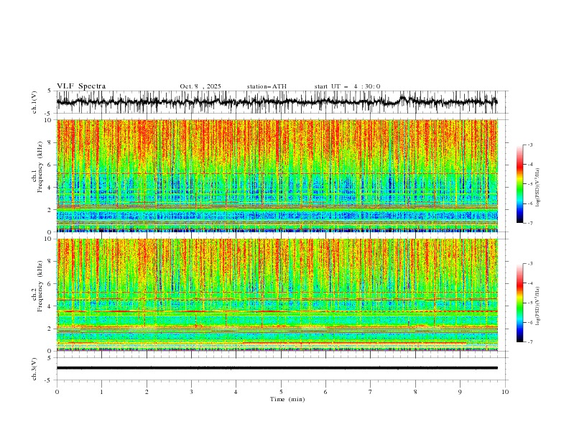The width and height of the screenshot is (569, 440).
Task: Click the 'Oct. 8 , 2025' date label
Action: [x=200, y=86]
